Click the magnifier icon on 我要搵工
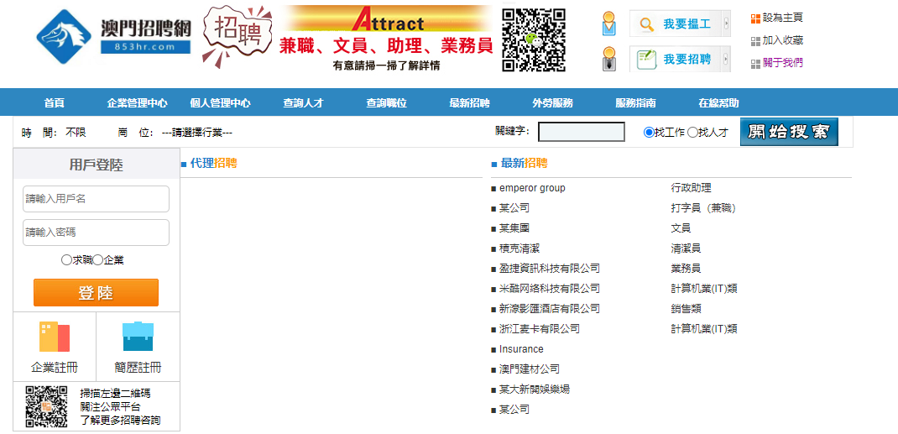This screenshot has height=434, width=898. click(646, 24)
